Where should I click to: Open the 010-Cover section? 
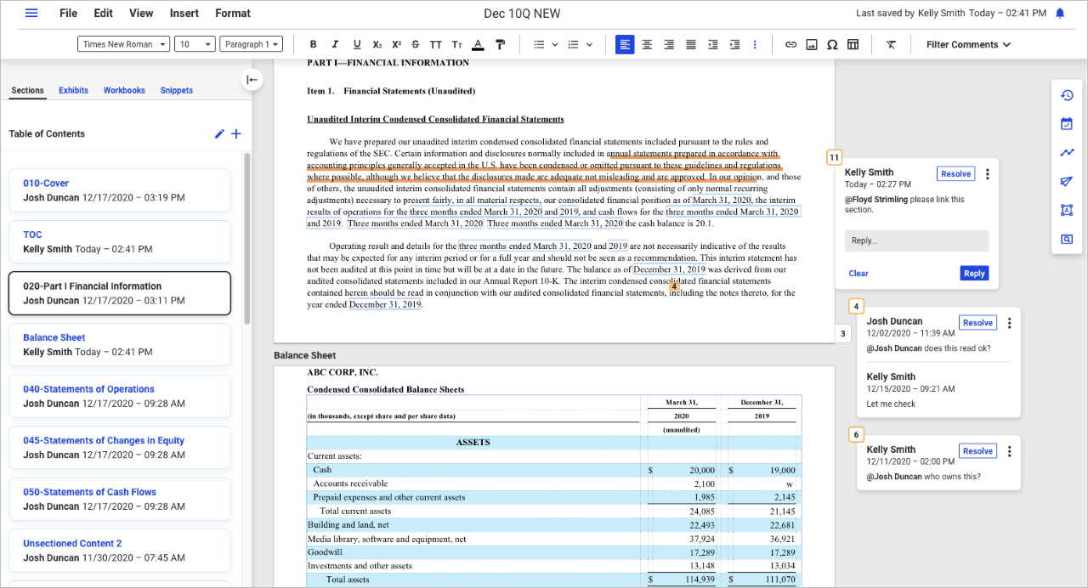point(120,190)
